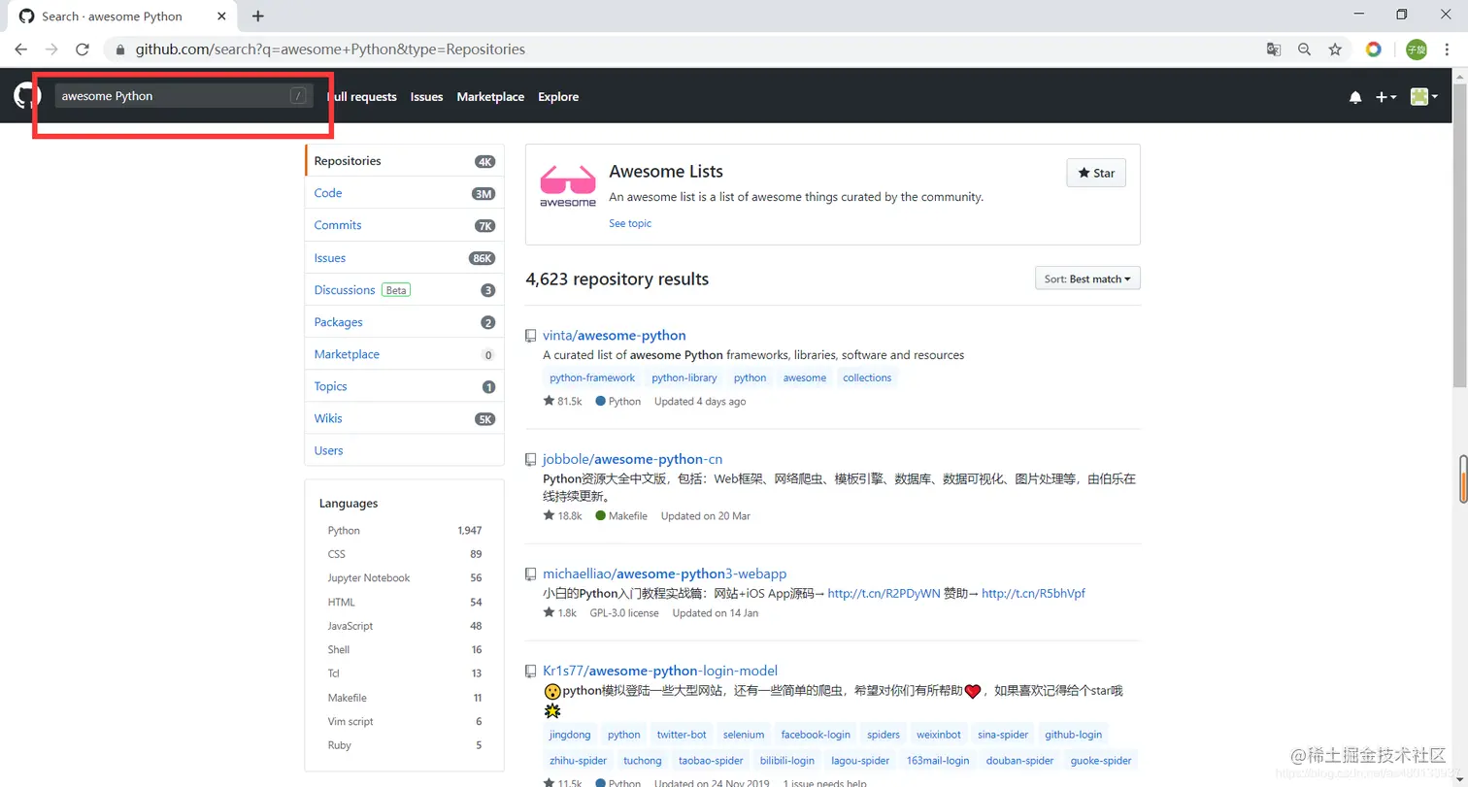Click the browser back arrow

tap(21, 49)
